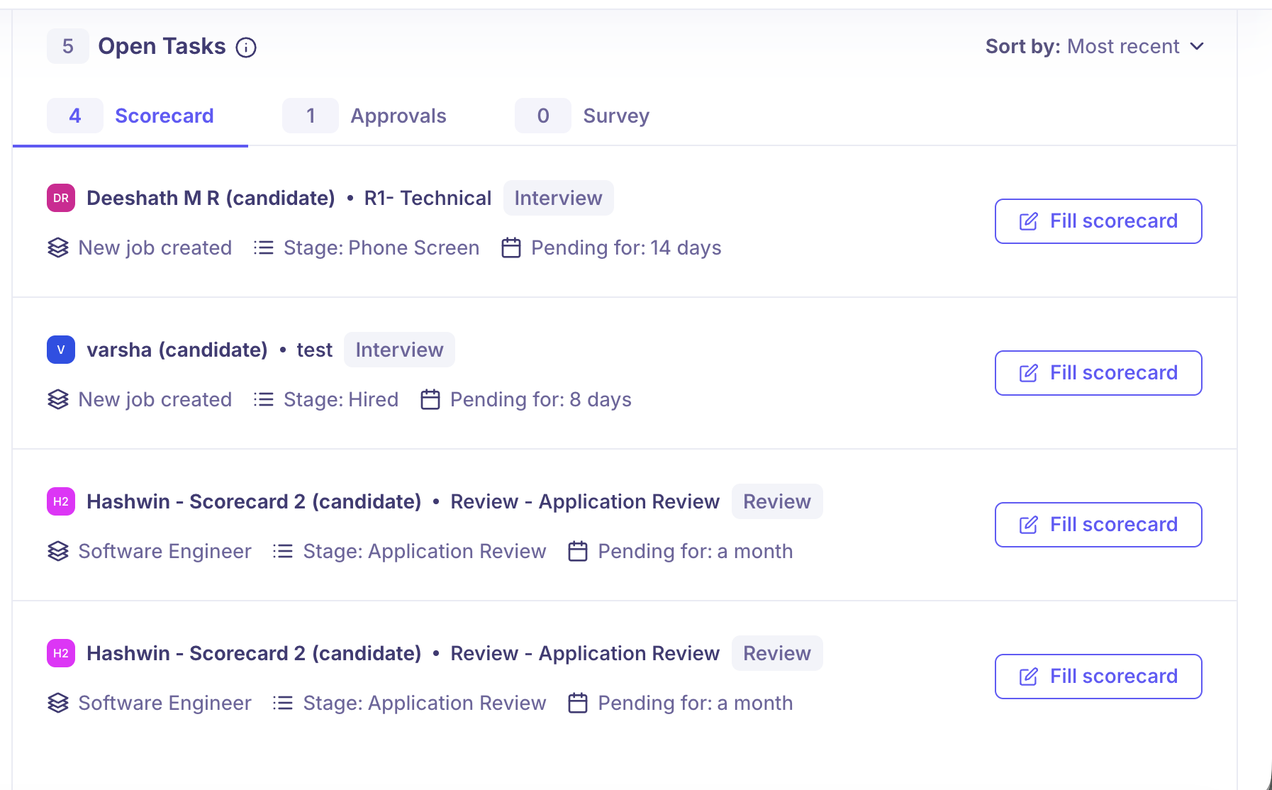Viewport: 1272px width, 790px height.
Task: Open the Sort by Most recent dropdown
Action: [1095, 47]
